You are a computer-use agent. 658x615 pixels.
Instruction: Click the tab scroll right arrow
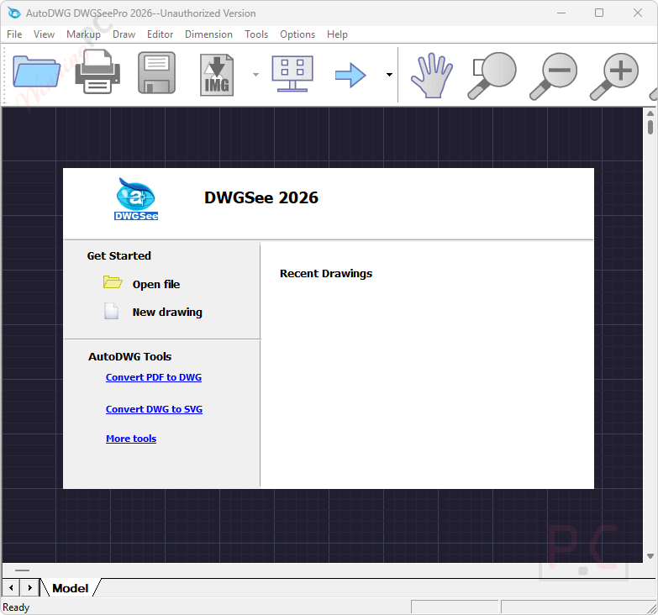click(29, 588)
